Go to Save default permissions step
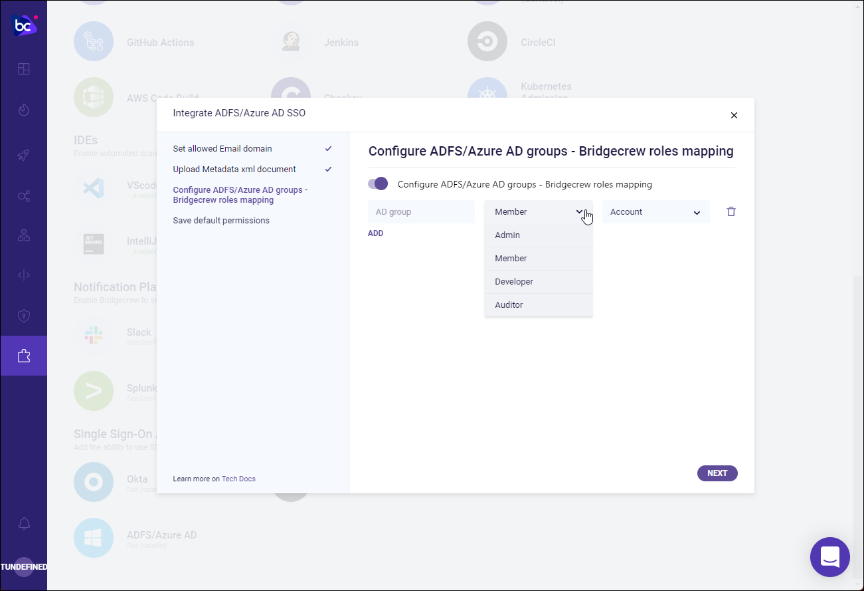This screenshot has height=591, width=864. pyautogui.click(x=221, y=221)
